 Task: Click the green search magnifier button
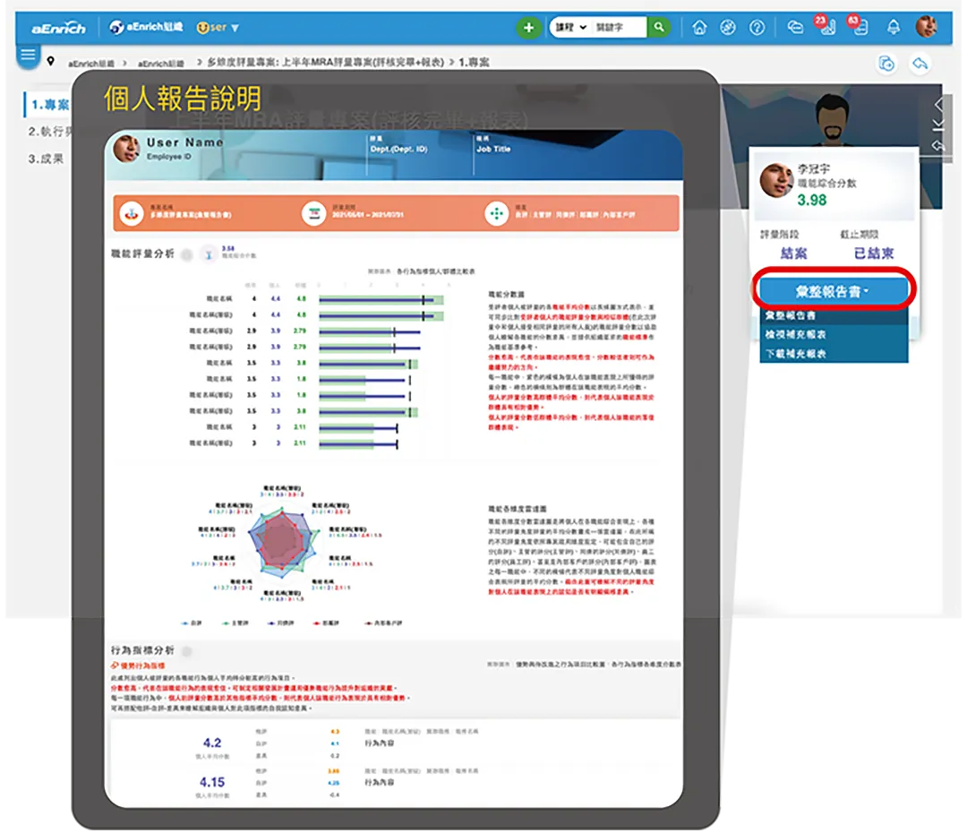coord(659,28)
